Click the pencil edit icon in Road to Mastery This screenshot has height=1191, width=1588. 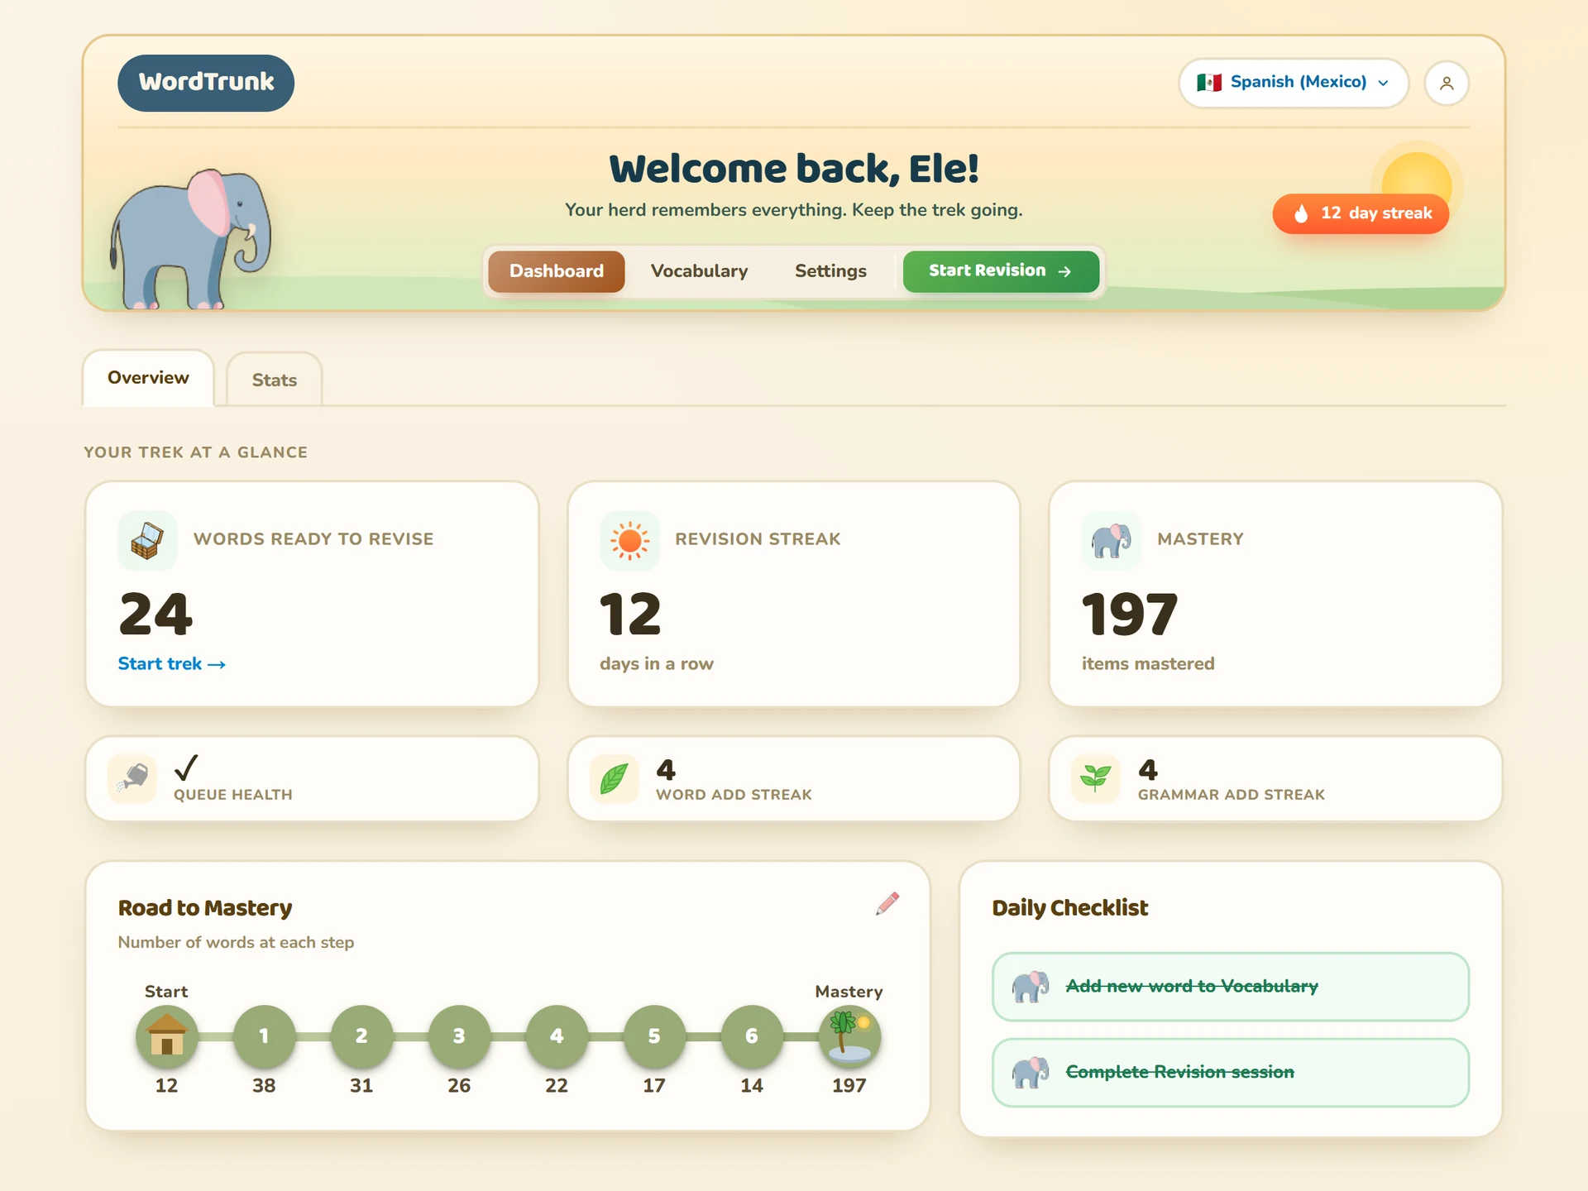pyautogui.click(x=887, y=904)
